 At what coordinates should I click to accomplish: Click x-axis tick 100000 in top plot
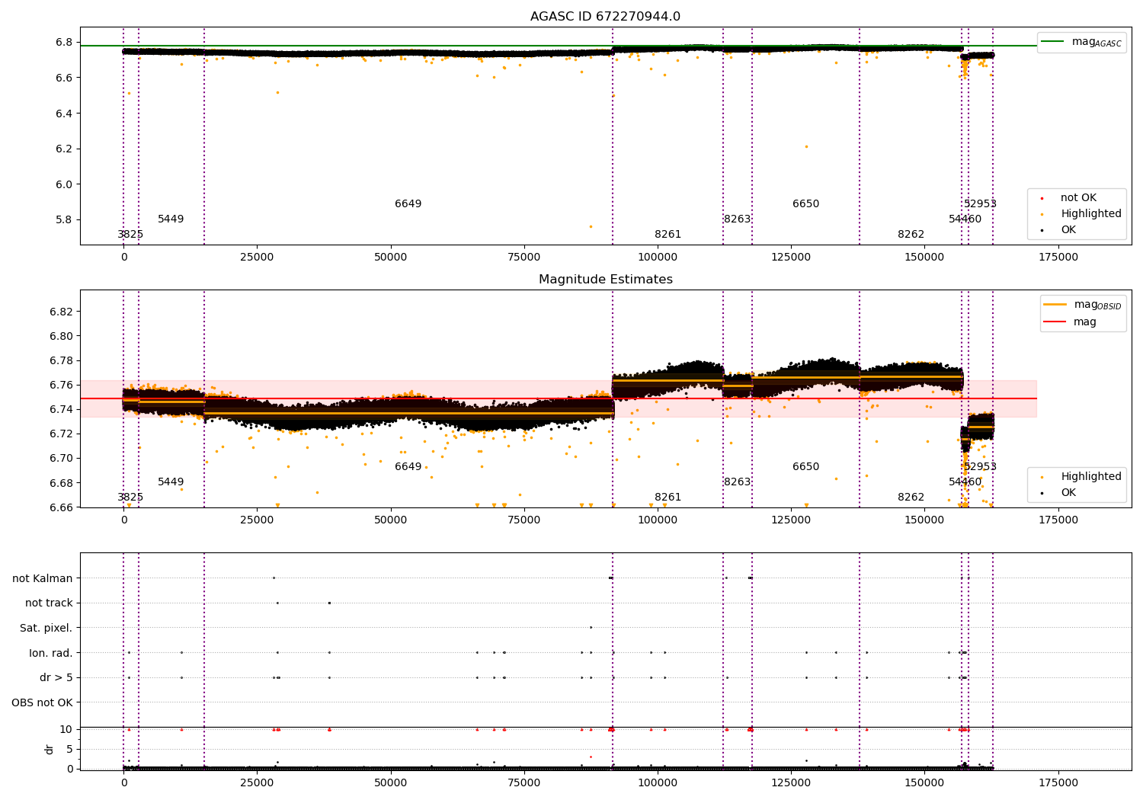(658, 258)
